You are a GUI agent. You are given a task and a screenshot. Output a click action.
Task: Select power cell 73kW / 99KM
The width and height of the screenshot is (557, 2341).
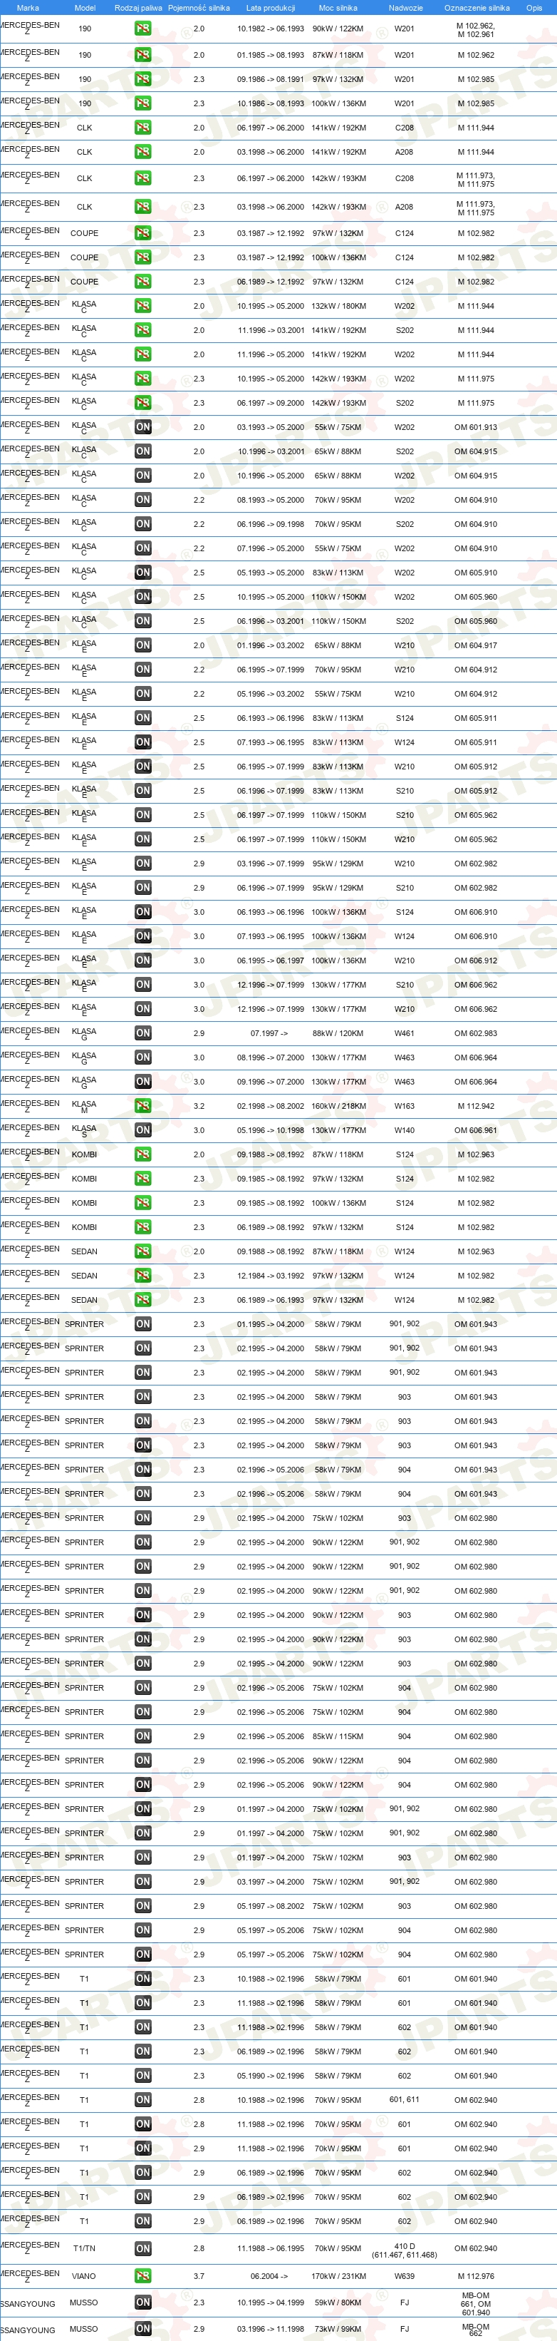(x=338, y=2329)
